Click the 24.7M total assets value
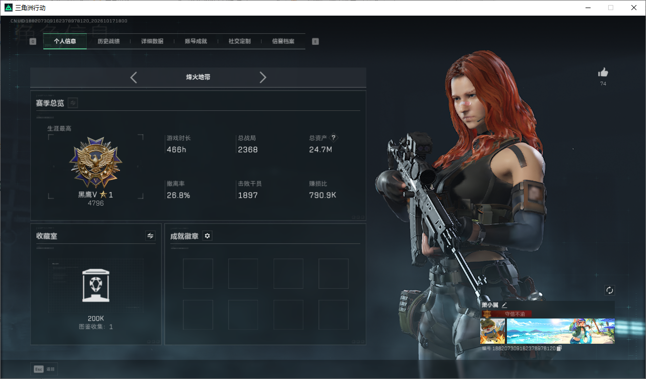The width and height of the screenshot is (646, 379). click(320, 150)
